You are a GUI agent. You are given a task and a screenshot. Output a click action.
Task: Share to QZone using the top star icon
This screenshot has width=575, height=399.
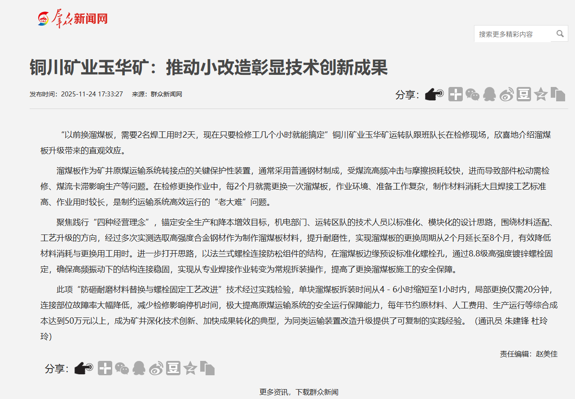click(540, 94)
